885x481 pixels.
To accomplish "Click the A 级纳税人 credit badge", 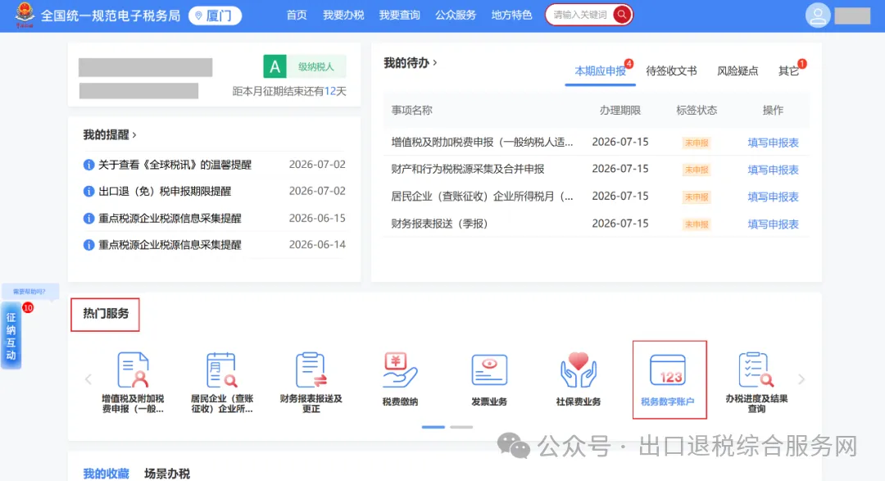I will tap(305, 66).
